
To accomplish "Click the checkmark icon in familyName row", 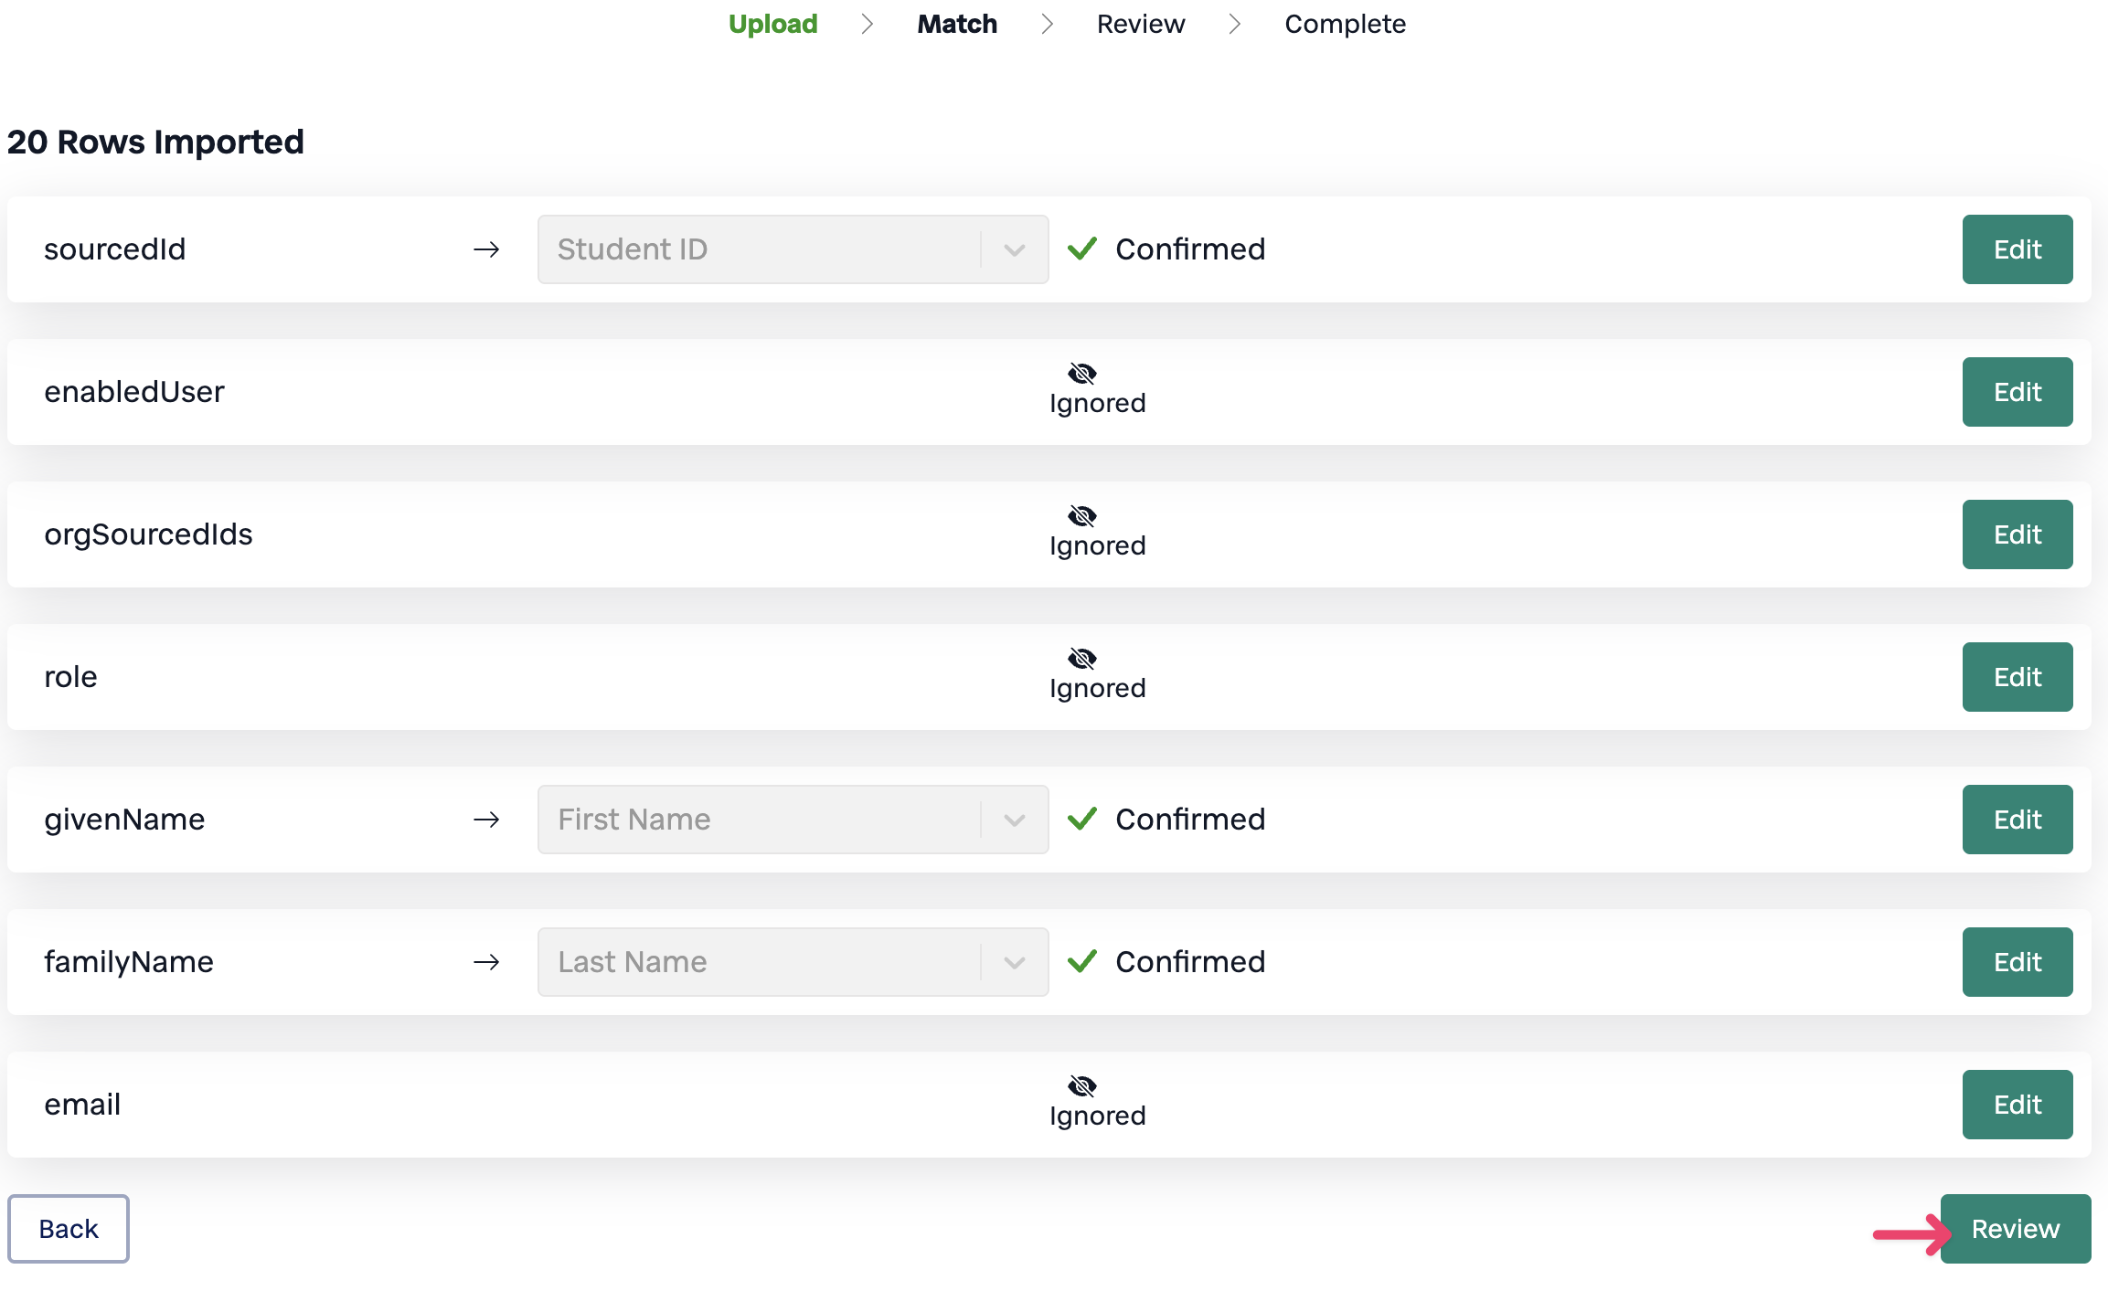I will [x=1081, y=961].
